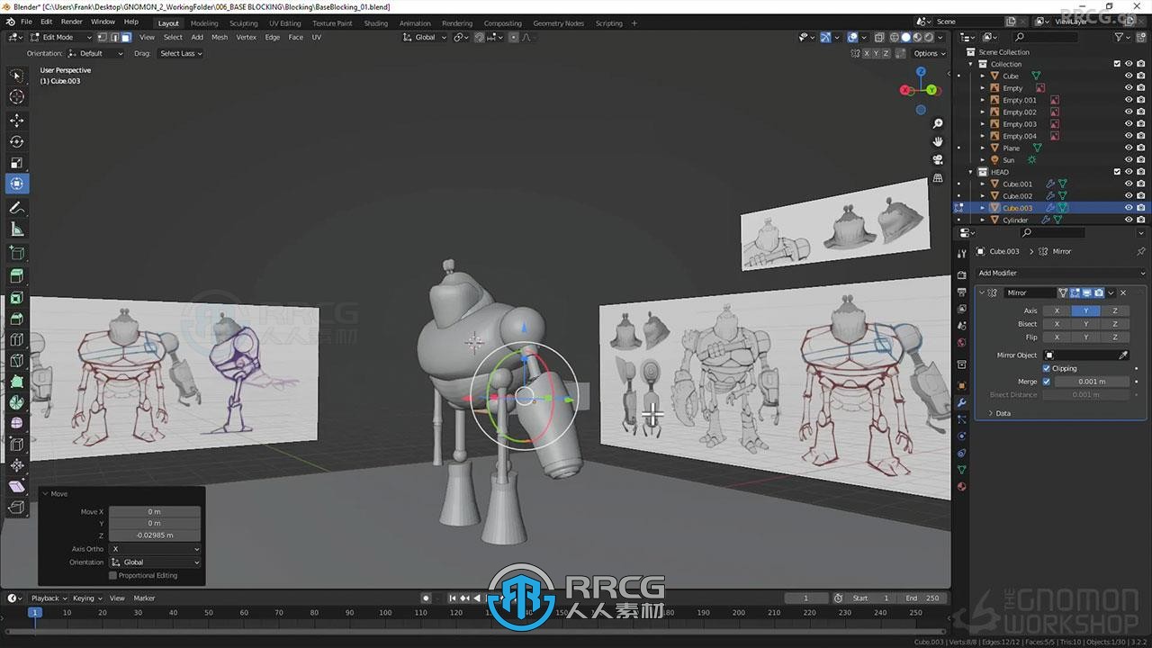Select the Bevel tool

17,319
